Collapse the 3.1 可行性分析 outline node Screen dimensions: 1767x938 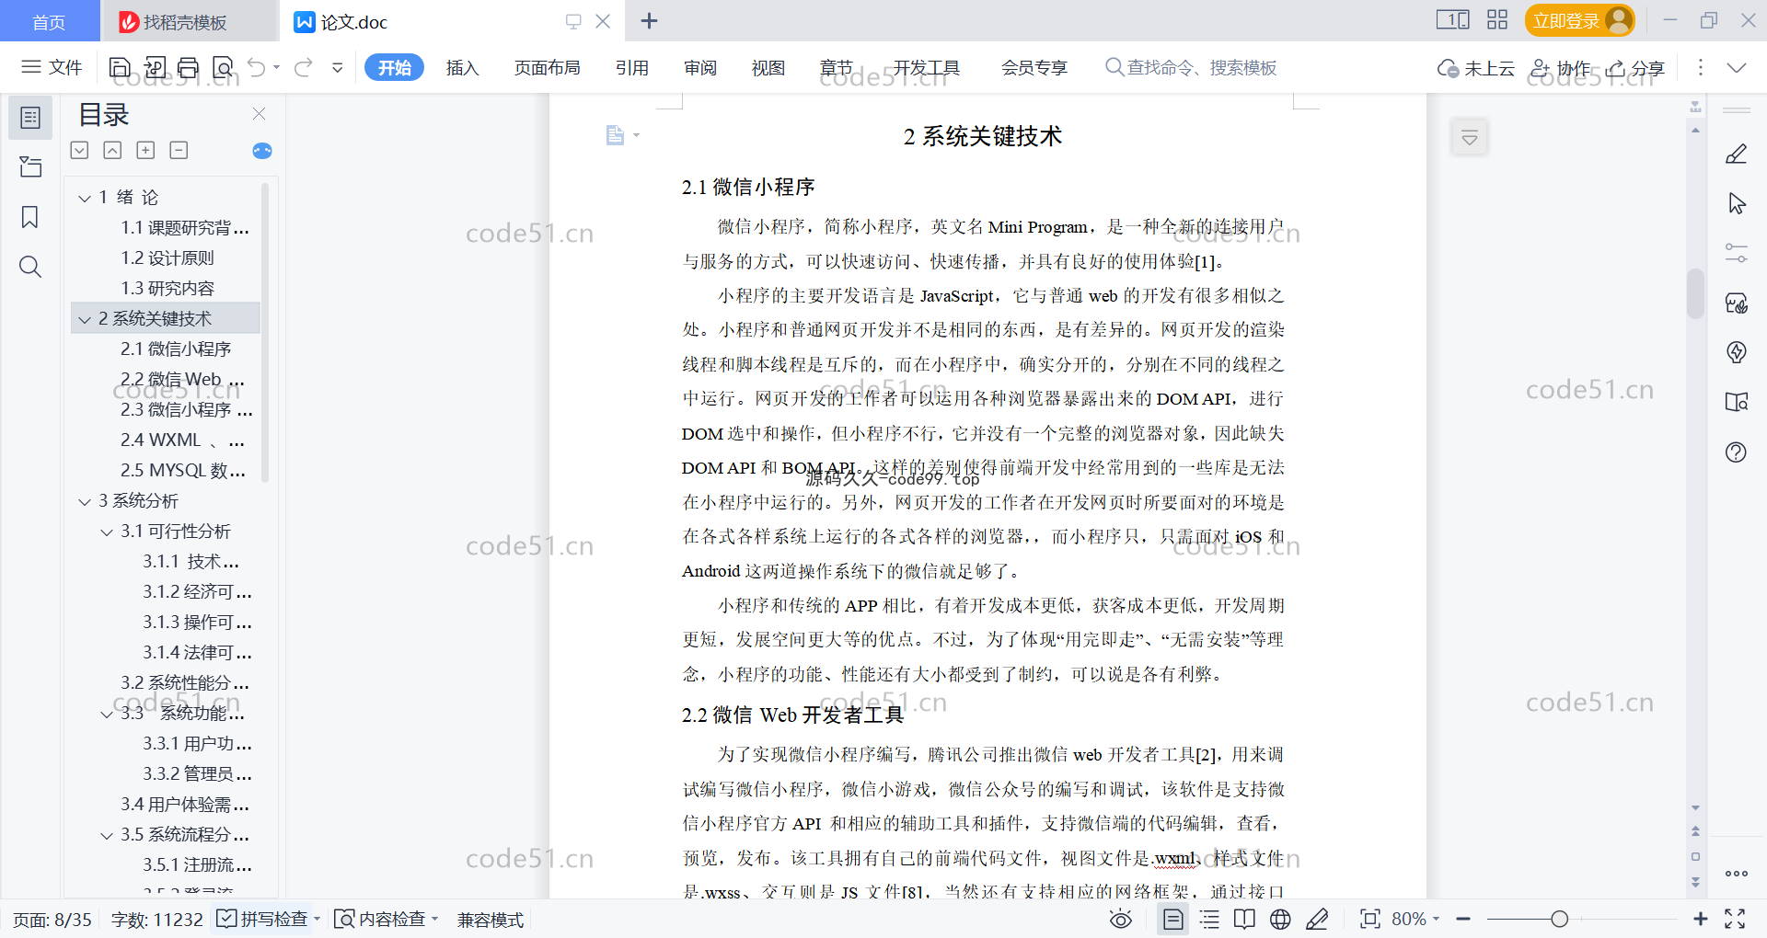click(107, 532)
